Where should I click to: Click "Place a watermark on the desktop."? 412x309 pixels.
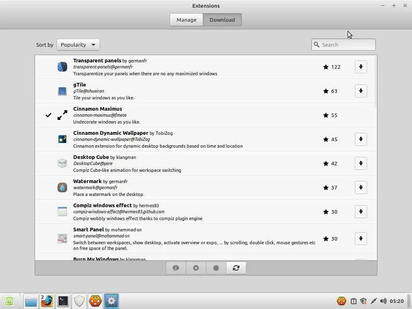coord(109,194)
